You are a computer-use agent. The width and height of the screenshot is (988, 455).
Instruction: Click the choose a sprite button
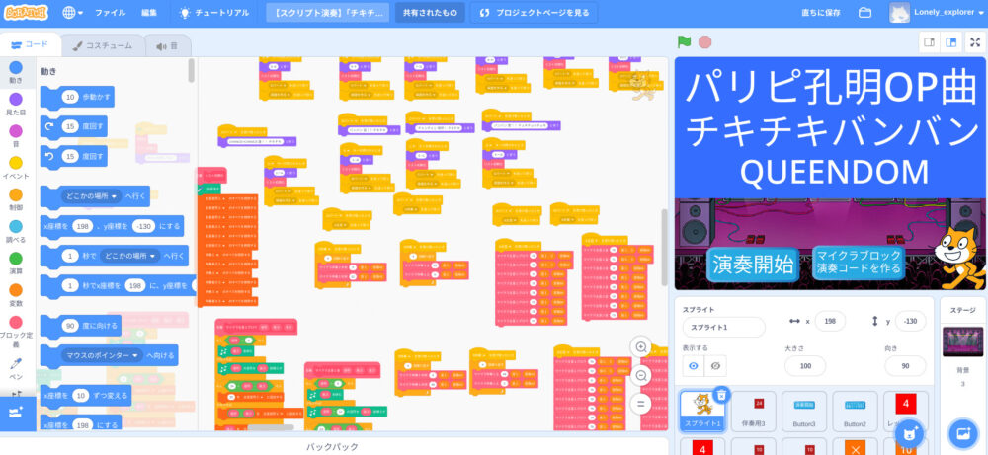click(x=909, y=433)
